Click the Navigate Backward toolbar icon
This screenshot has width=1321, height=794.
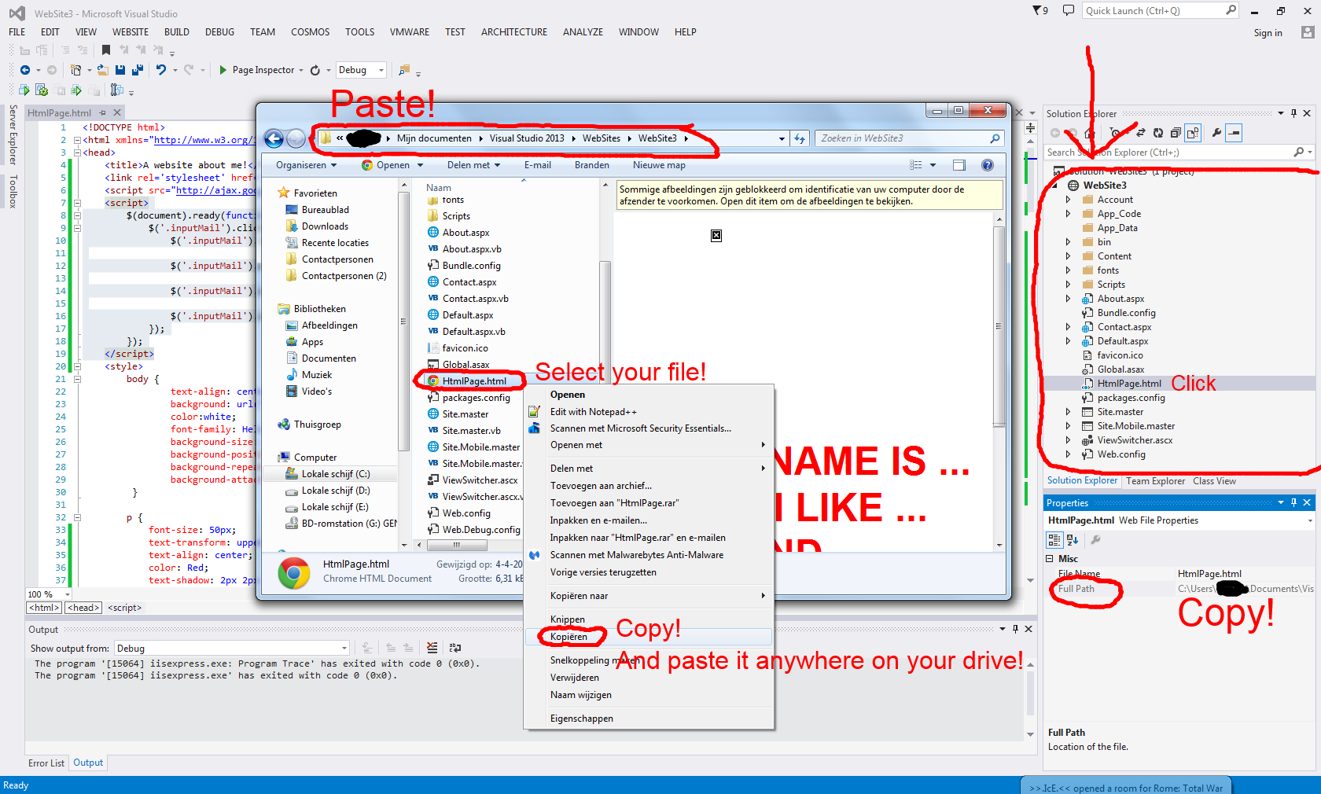[26, 70]
